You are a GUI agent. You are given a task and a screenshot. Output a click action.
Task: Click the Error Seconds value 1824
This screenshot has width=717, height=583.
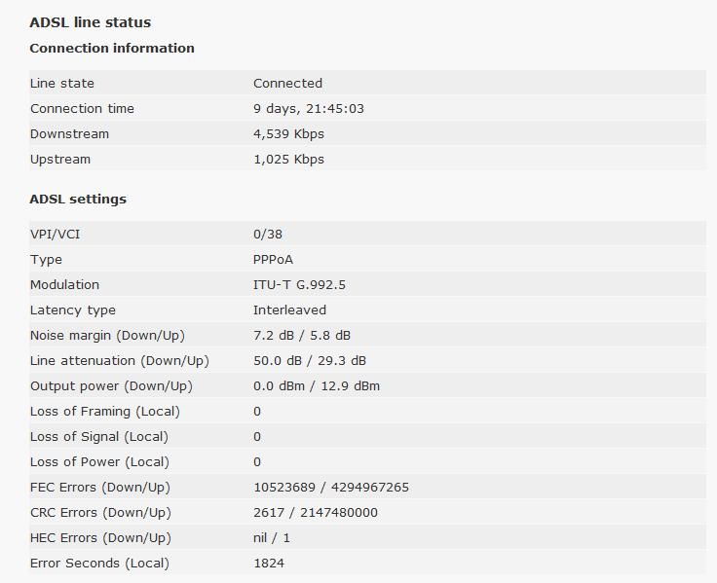click(x=269, y=564)
